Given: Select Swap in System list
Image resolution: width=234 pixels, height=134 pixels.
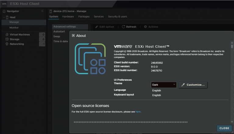Looking at the screenshot, I should click(57, 36).
